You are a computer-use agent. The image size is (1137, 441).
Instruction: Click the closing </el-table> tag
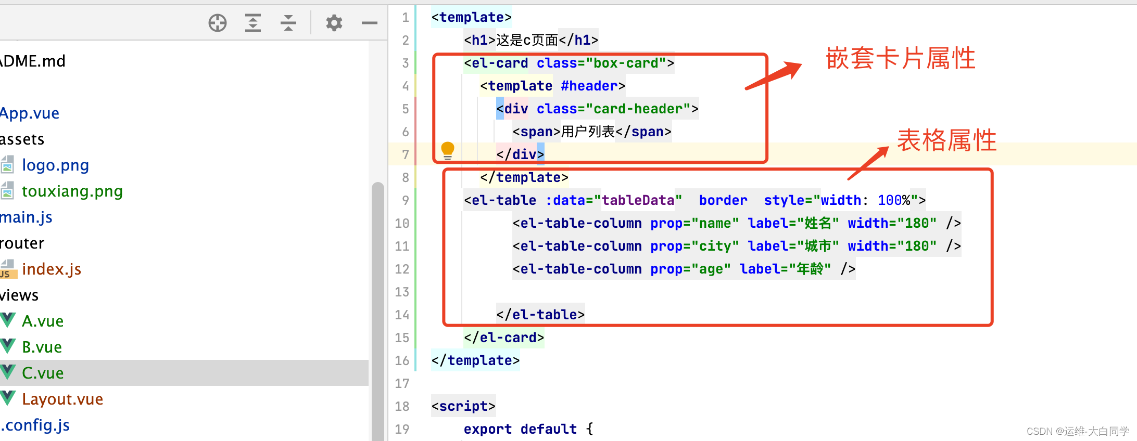point(540,315)
